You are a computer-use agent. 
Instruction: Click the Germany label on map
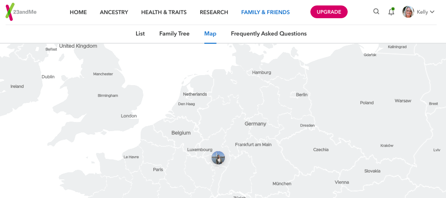(255, 124)
